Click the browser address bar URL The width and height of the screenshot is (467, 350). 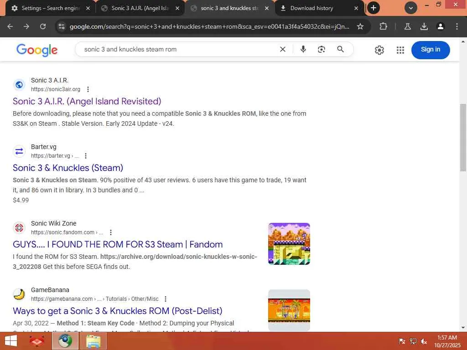[209, 26]
